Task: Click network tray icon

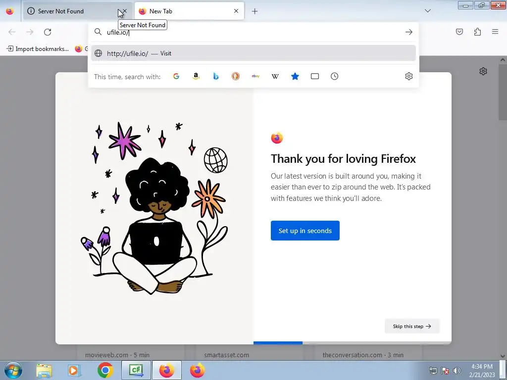Action: tap(433, 371)
